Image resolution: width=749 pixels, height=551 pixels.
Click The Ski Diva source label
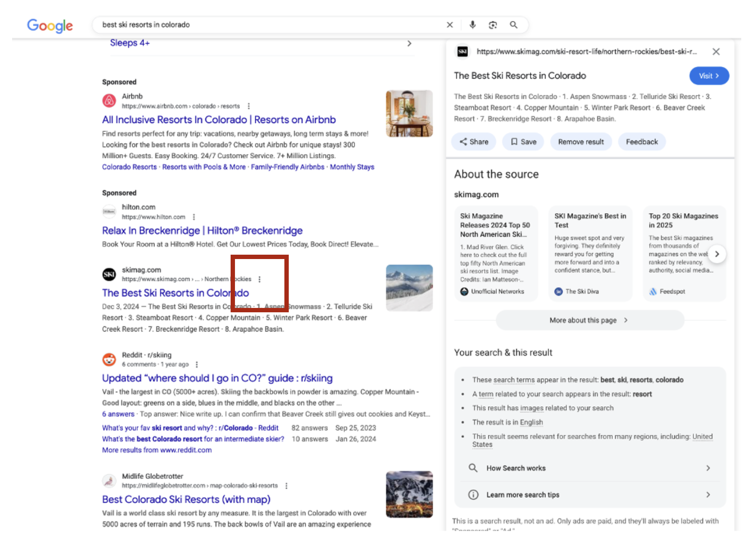[582, 291]
